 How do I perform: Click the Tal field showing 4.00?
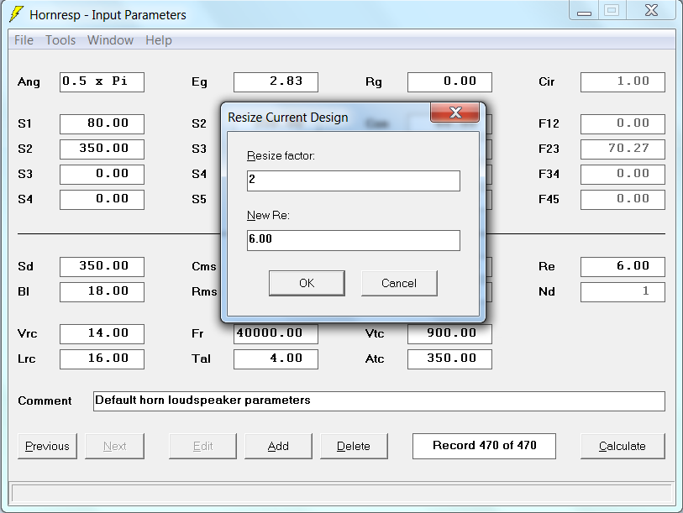point(276,359)
